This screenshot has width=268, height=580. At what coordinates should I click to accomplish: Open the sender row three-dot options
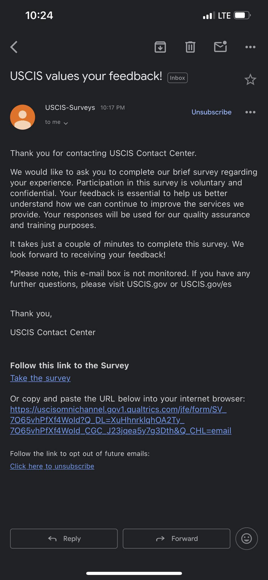click(x=250, y=112)
